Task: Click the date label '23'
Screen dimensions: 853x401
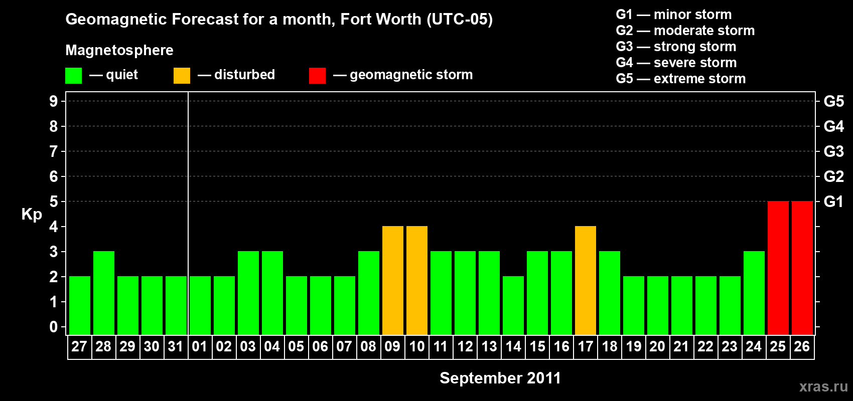Action: (730, 346)
